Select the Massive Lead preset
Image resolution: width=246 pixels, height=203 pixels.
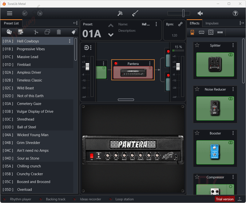click(38, 57)
